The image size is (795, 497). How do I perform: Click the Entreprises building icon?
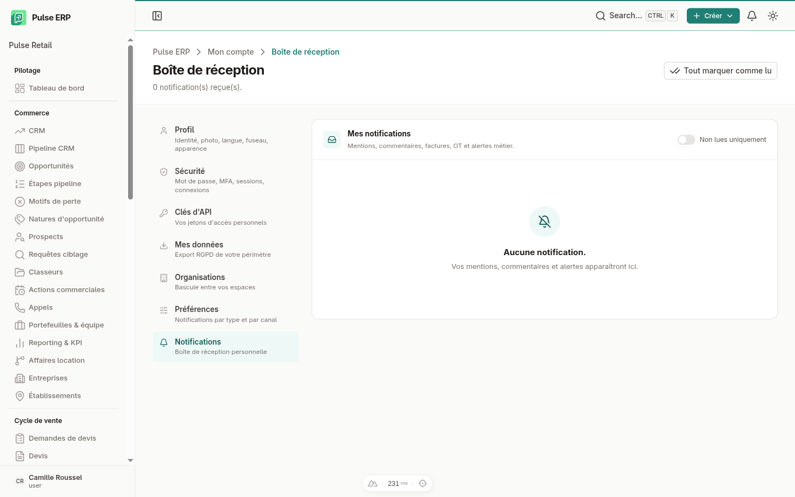(x=20, y=378)
